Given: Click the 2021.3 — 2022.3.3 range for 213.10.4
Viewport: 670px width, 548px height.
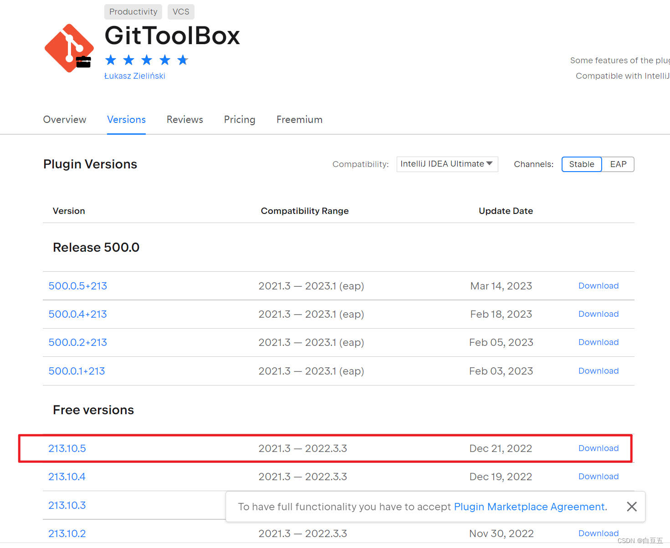Looking at the screenshot, I should pos(302,477).
